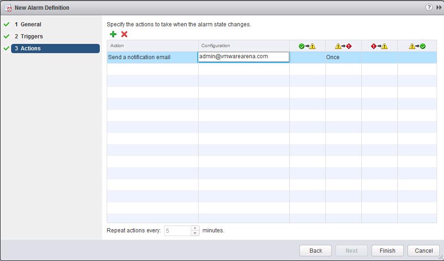Edit the admin@vmwarearena.com email field
444x261 pixels.
[x=243, y=57]
